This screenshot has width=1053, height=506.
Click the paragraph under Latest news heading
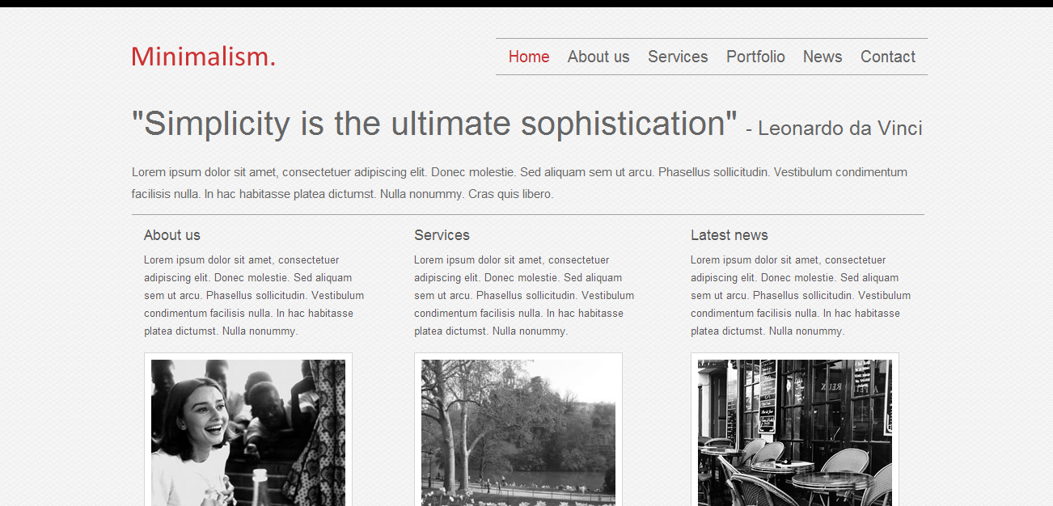tap(801, 296)
